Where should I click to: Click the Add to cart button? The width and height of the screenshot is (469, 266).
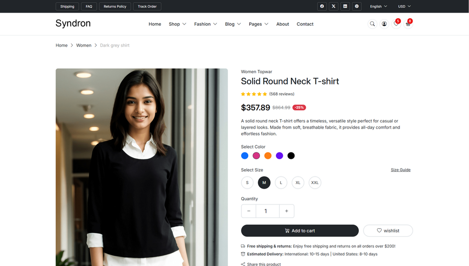[300, 231]
